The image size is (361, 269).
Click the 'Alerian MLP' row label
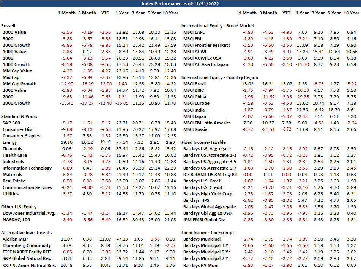(x=15, y=239)
